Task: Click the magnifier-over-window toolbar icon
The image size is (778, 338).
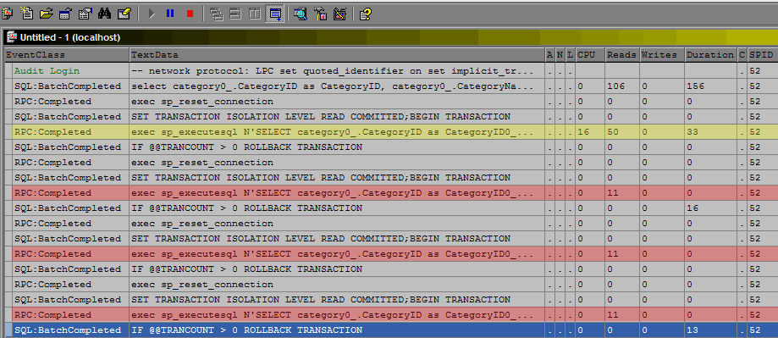Action: click(x=301, y=14)
